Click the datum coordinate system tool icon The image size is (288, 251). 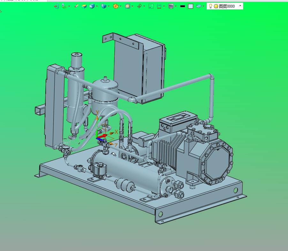pyautogui.click(x=64, y=6)
